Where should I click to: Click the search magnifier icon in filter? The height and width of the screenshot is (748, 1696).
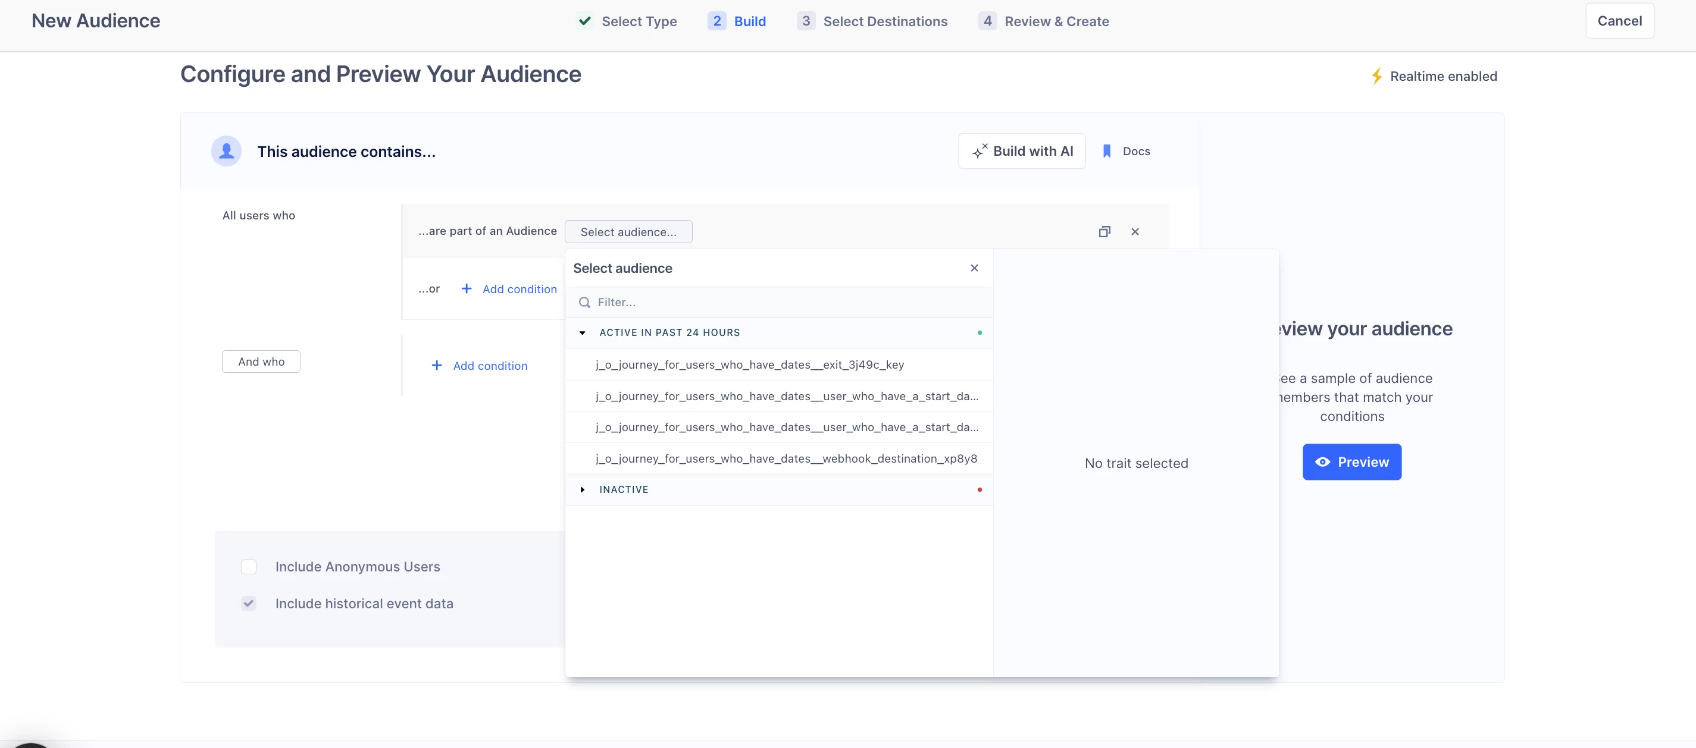(x=584, y=303)
